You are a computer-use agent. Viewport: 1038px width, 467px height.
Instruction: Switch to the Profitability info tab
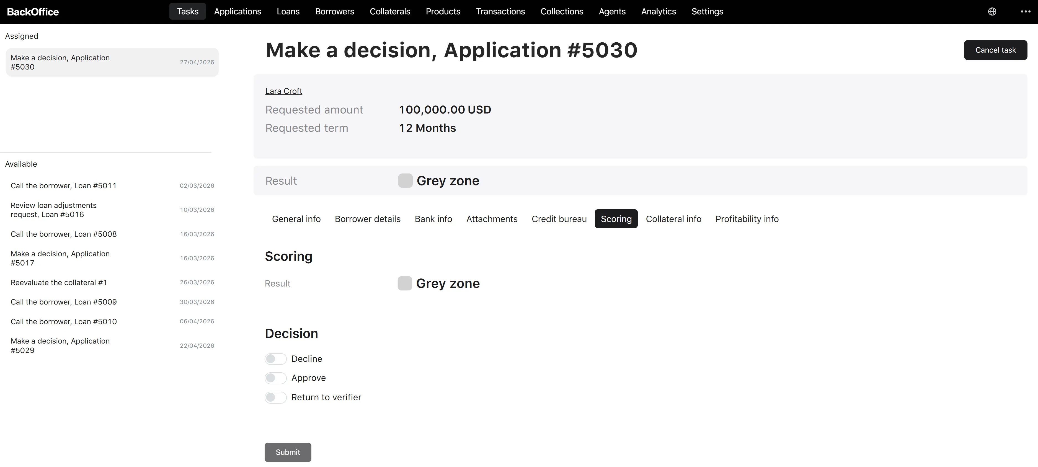click(x=747, y=219)
